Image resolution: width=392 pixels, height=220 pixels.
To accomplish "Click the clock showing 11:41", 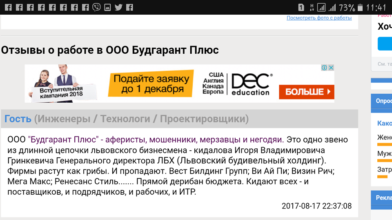I will point(376,7).
